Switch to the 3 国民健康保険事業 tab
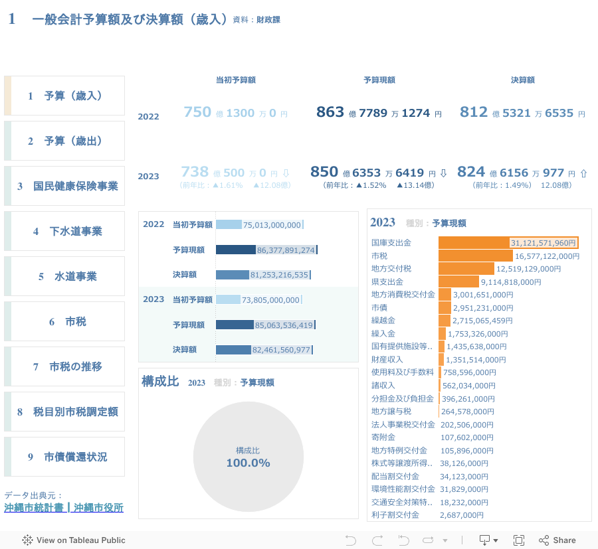Image resolution: width=598 pixels, height=549 pixels. click(x=64, y=186)
